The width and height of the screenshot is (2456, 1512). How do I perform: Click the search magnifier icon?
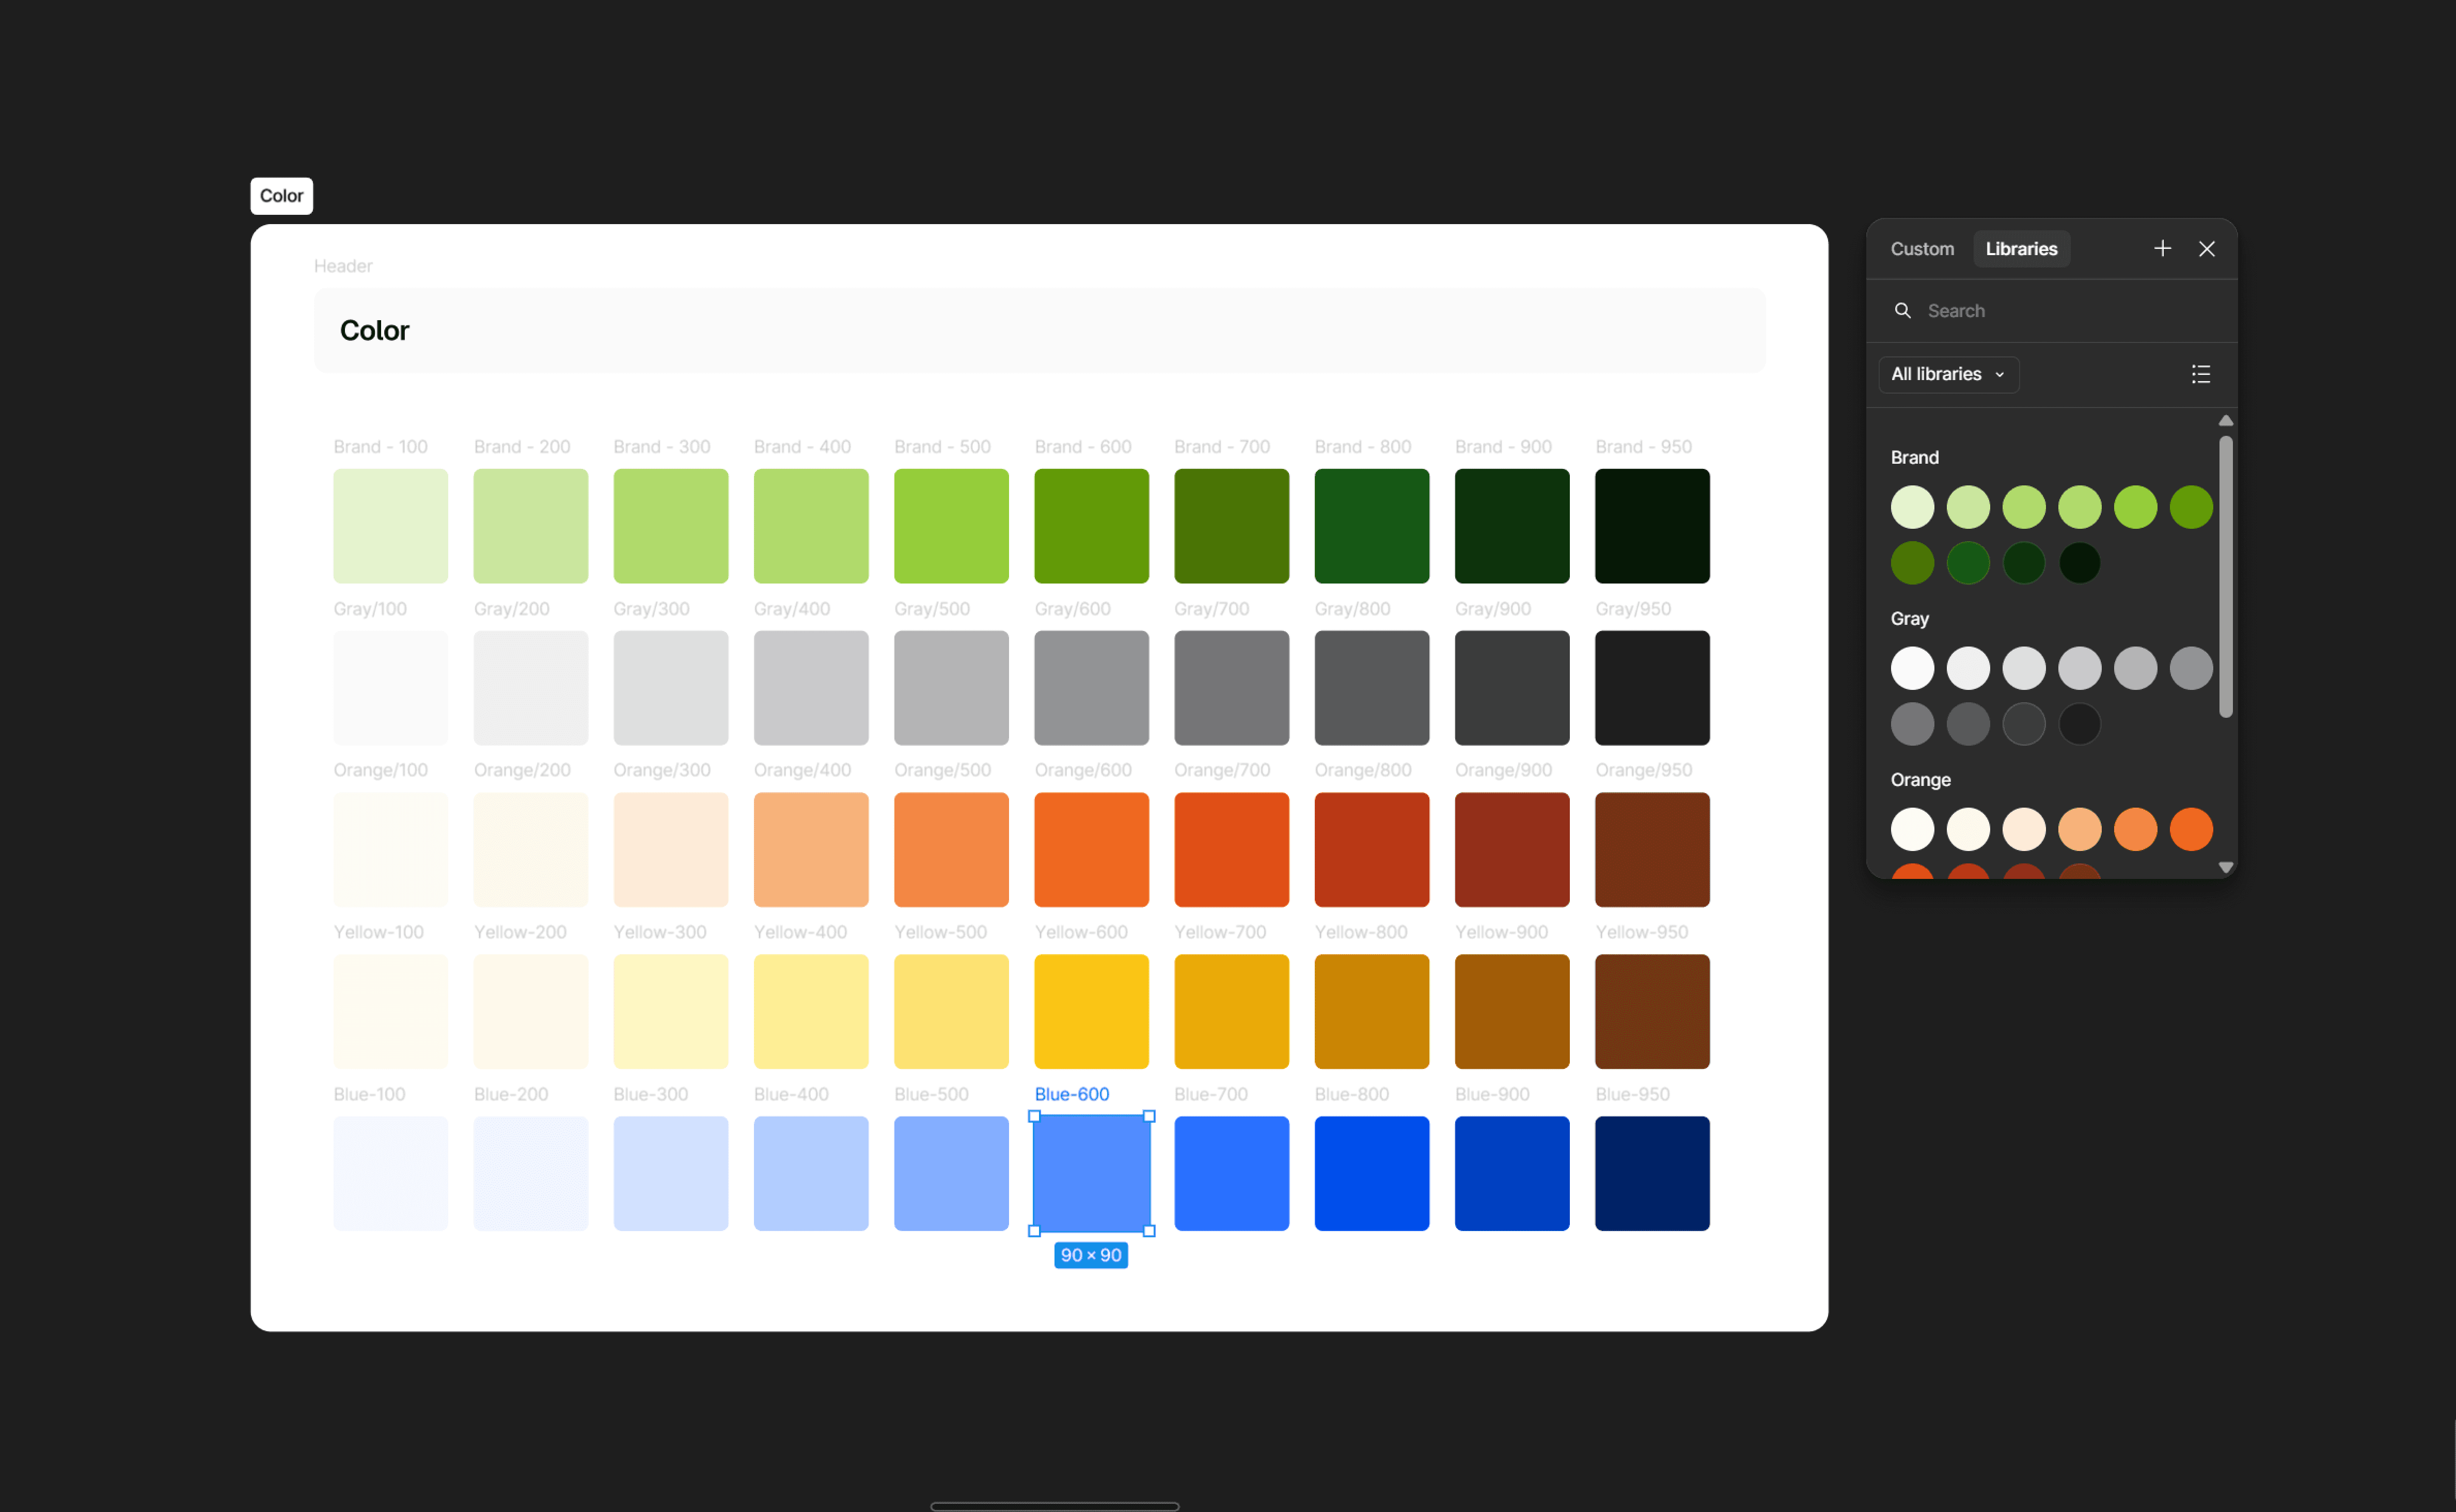[x=1902, y=311]
